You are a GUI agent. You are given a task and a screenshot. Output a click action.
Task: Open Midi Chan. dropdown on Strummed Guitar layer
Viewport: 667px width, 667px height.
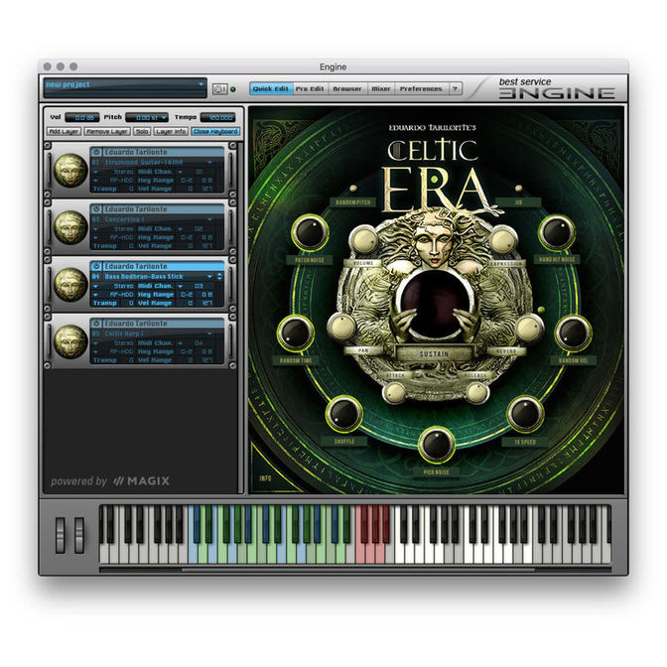click(181, 172)
